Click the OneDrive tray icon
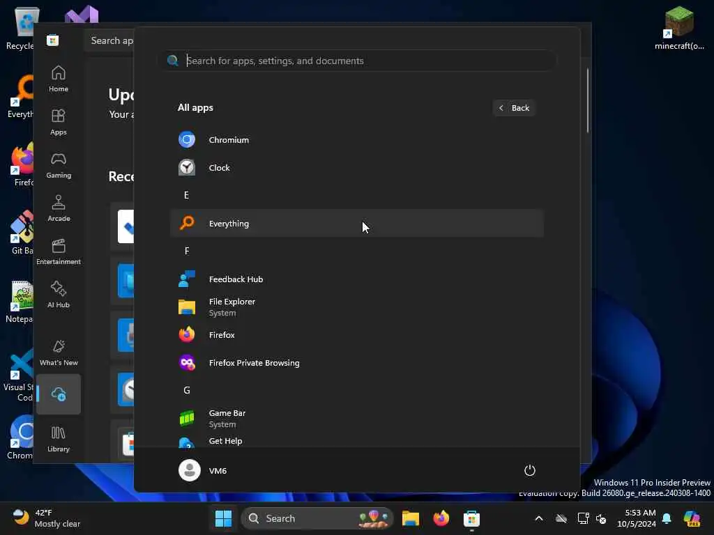 (x=561, y=518)
